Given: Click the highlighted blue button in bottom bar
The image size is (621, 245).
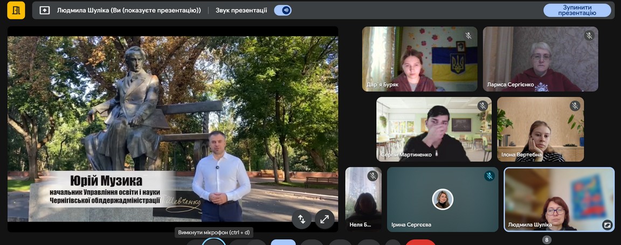Looking at the screenshot, I should tap(283, 243).
